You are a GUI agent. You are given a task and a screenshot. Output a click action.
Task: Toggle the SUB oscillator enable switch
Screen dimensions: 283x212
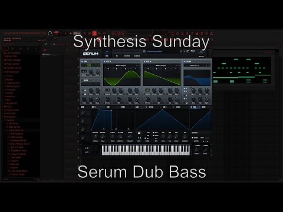point(82,61)
